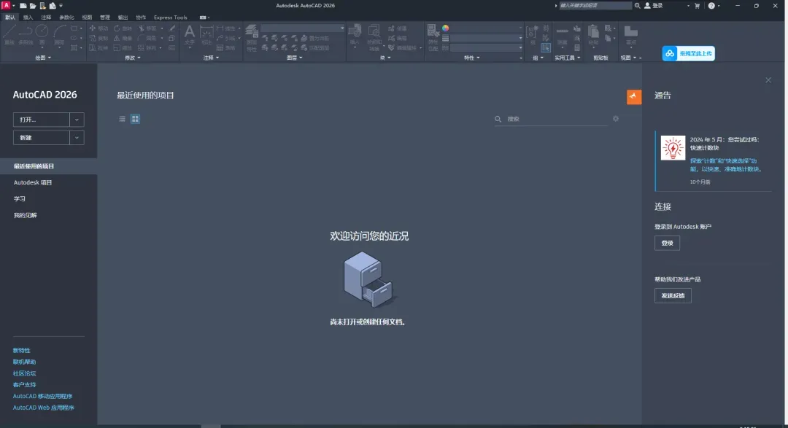
Task: Open dropdown arrow next to 打开 button
Action: (77, 120)
